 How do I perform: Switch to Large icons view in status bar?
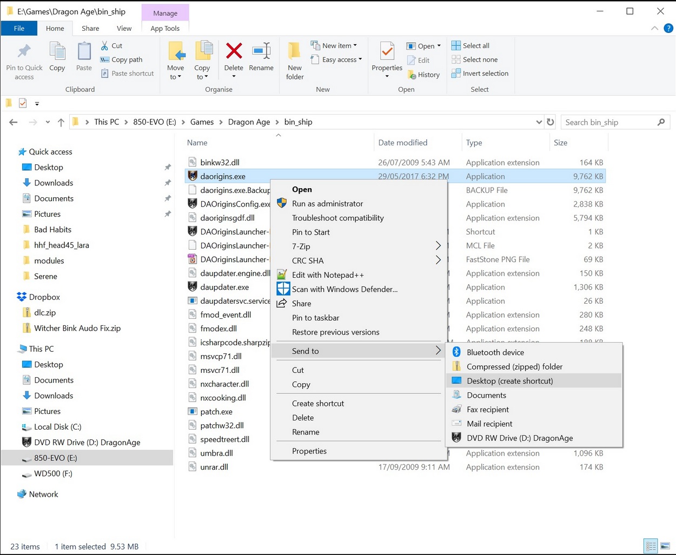(665, 546)
